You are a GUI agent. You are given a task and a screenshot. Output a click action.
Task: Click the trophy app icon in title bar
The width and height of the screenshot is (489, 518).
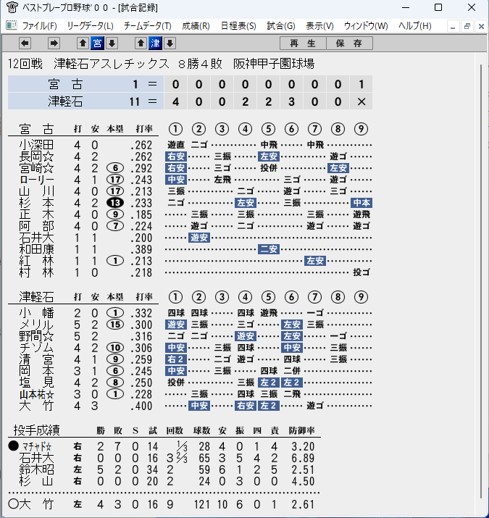point(12,7)
